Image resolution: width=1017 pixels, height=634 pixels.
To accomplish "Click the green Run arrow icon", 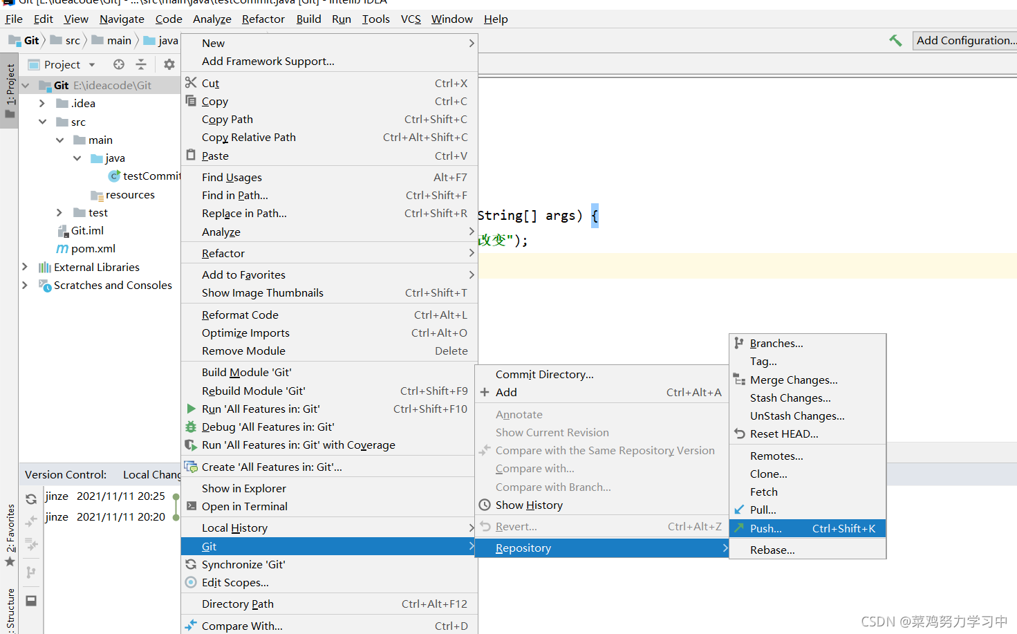I will (x=192, y=409).
